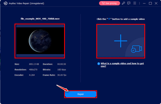Click the large plus icon to add sample

pyautogui.click(x=121, y=41)
